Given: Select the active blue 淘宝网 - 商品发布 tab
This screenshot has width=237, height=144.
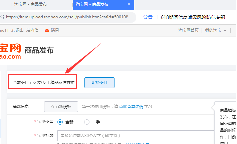Looking at the screenshot, I should pyautogui.click(x=103, y=5).
